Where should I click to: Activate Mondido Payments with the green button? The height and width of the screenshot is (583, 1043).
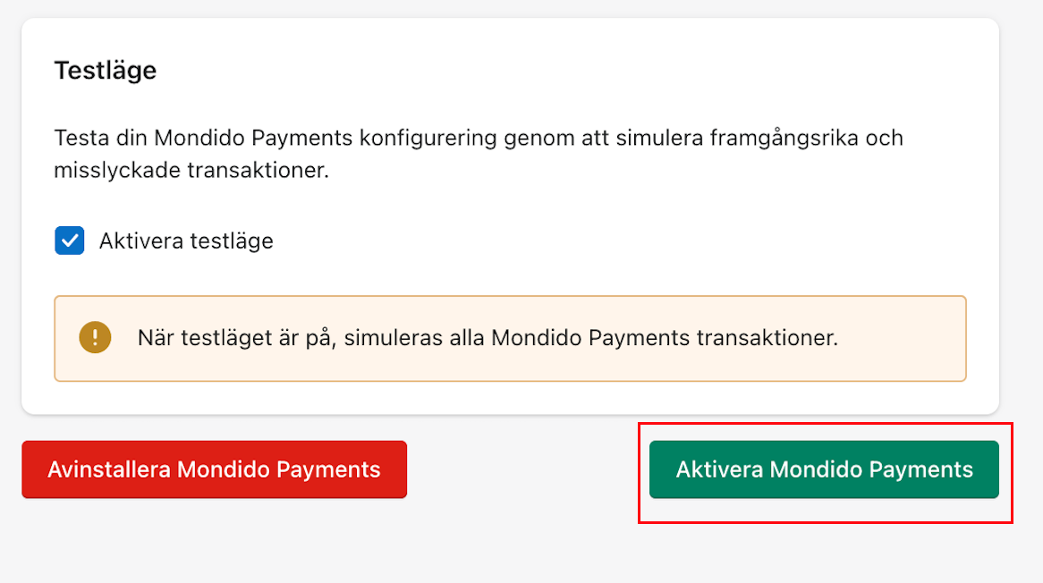[x=824, y=469]
